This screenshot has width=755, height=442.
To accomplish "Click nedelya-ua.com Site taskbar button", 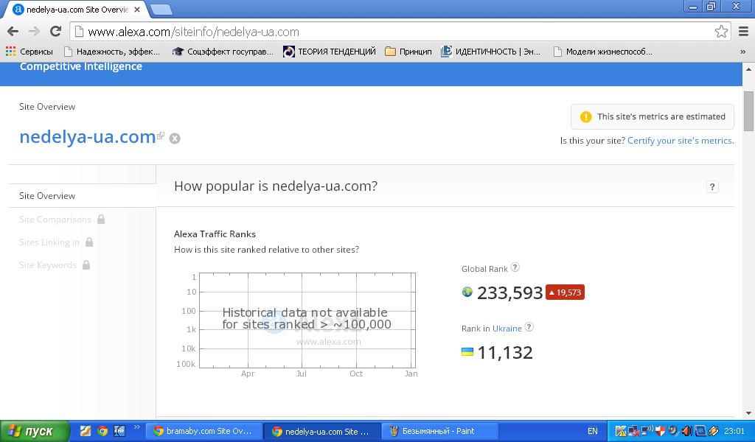I will (x=322, y=432).
